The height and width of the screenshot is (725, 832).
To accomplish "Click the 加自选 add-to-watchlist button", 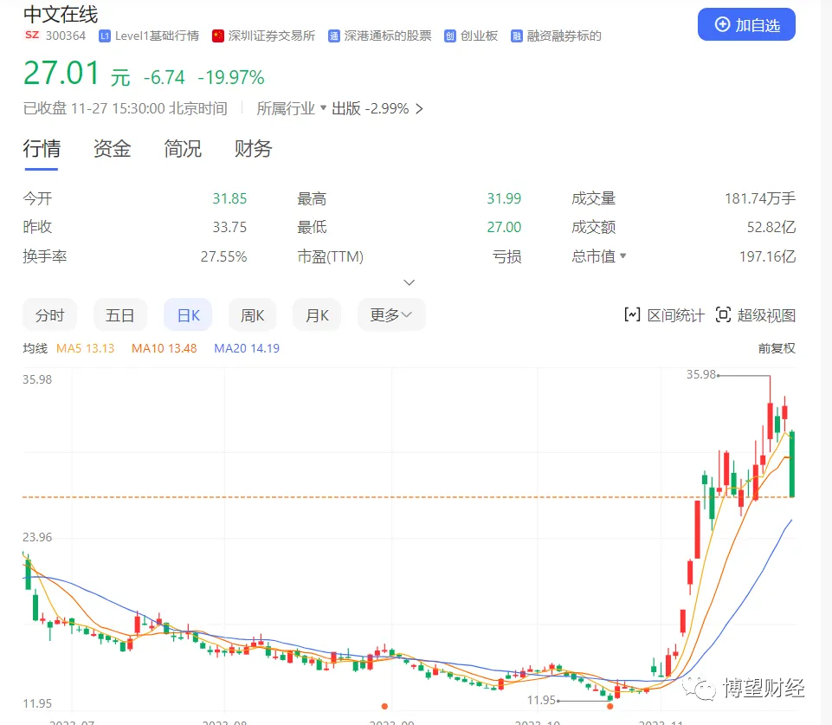I will 746,24.
